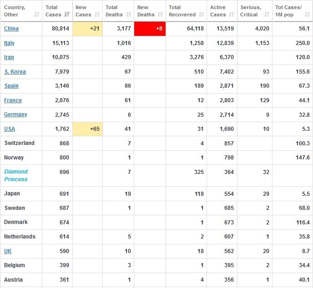Viewport: 313px width, 288px height.
Task: Click sort icon in Country, Other header
Action: coord(36,15)
